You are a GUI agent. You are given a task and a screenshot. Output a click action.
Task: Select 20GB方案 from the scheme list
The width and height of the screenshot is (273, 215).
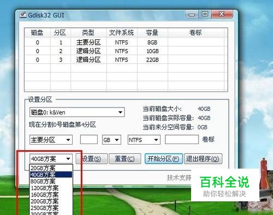tap(51, 168)
